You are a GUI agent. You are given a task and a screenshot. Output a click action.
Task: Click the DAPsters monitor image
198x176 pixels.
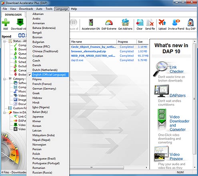[x=162, y=91]
